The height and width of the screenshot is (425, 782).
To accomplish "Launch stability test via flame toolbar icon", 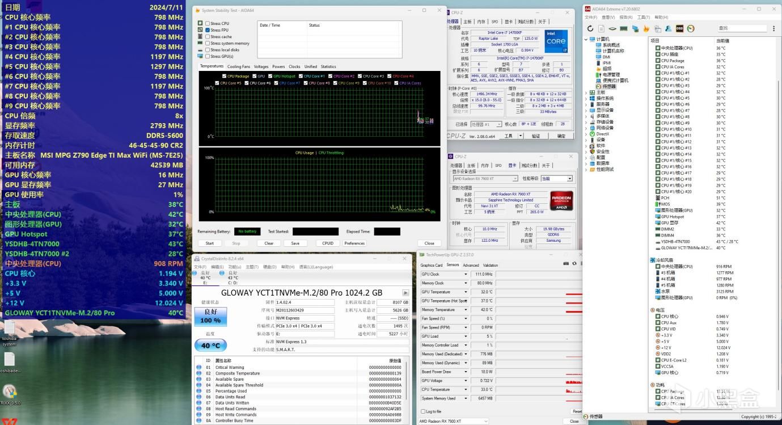I will click(x=646, y=28).
